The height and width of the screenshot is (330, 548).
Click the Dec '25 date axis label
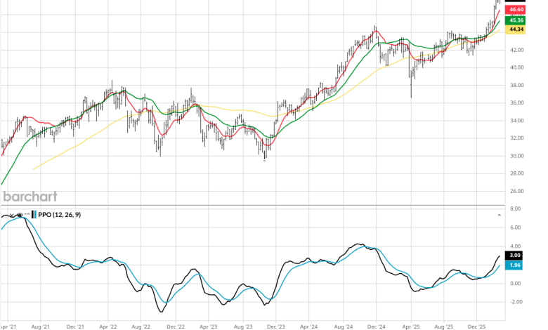(477, 326)
